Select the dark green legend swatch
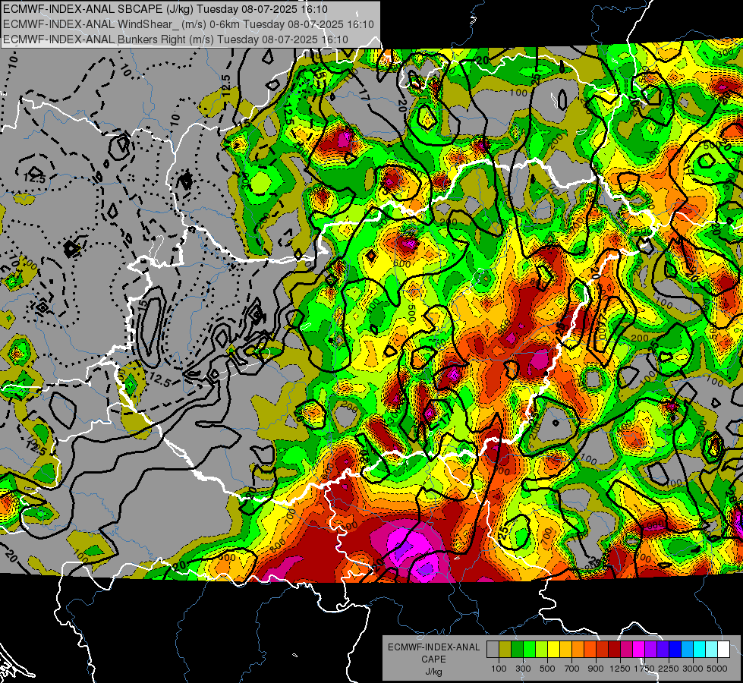Image resolution: width=743 pixels, height=683 pixels. 517,650
